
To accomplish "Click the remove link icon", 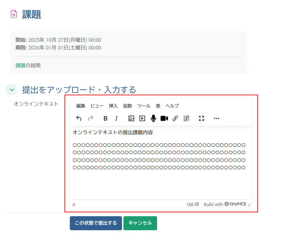I will click(186, 118).
